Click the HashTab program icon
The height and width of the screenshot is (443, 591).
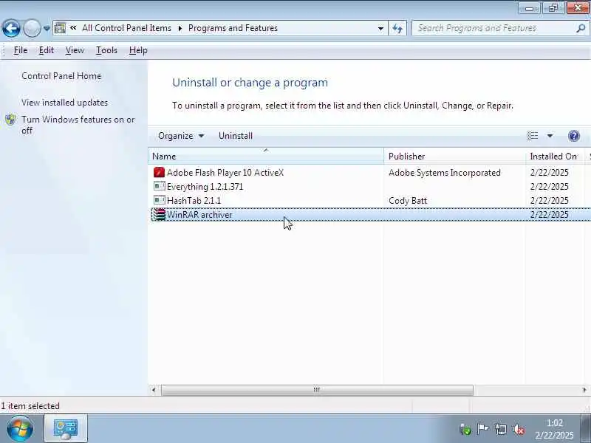159,200
